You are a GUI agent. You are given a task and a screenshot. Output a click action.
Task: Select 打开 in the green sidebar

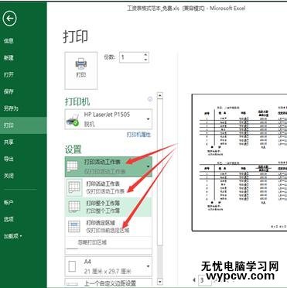9,74
